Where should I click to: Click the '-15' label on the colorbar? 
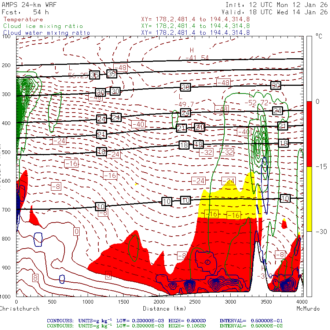[321, 167]
